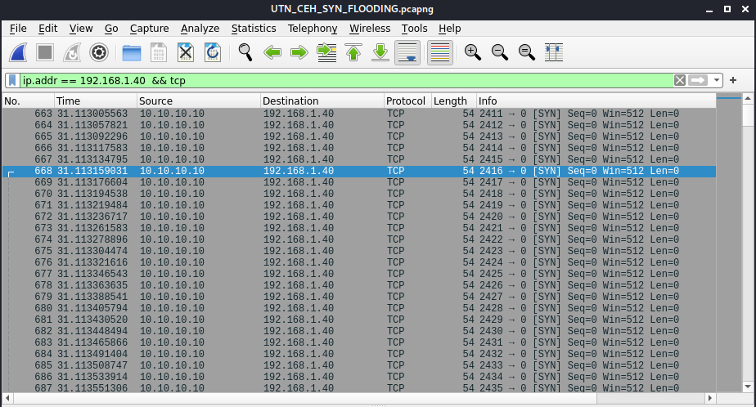Screen dimensions: 756x407
Task: Sort by the Info column header
Action: point(596,101)
